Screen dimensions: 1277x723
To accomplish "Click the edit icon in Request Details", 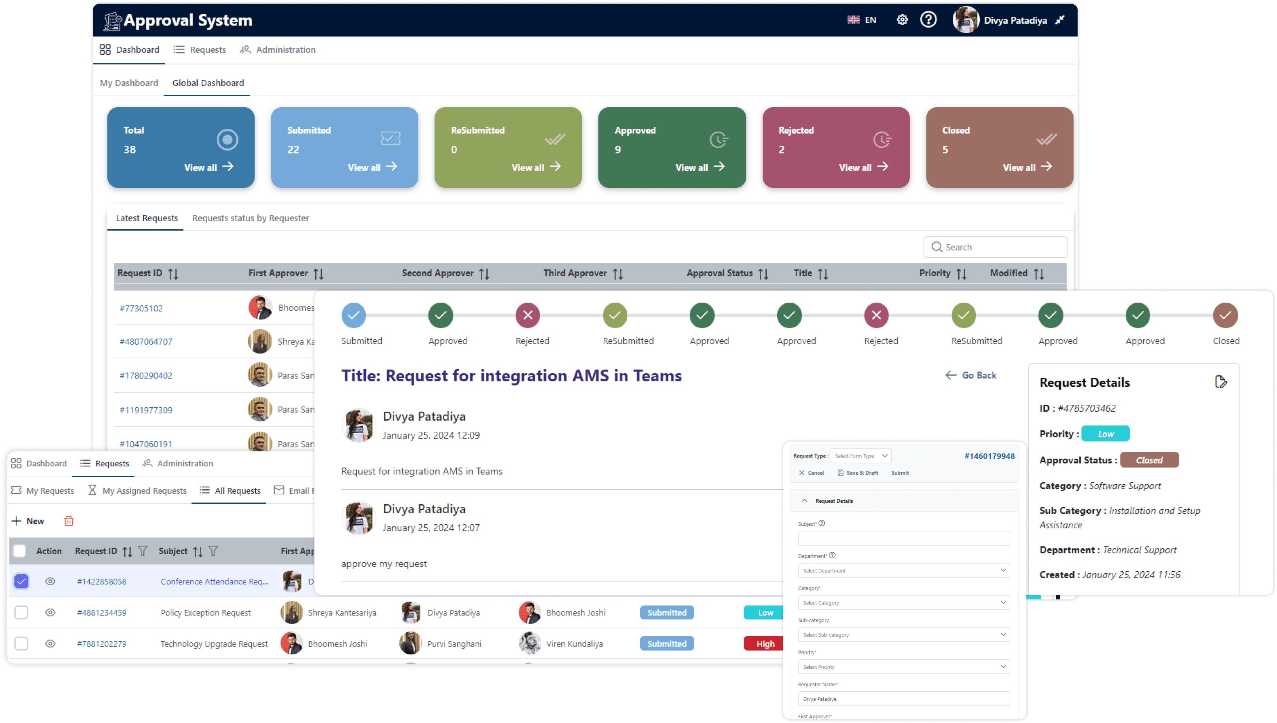I will click(1220, 382).
